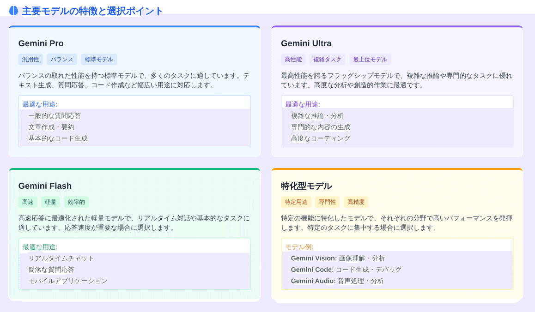Click the 軽量 tag

click(x=50, y=202)
